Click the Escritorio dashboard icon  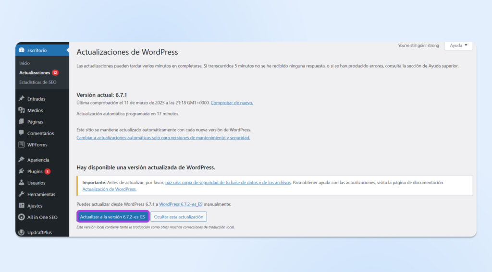[21, 50]
